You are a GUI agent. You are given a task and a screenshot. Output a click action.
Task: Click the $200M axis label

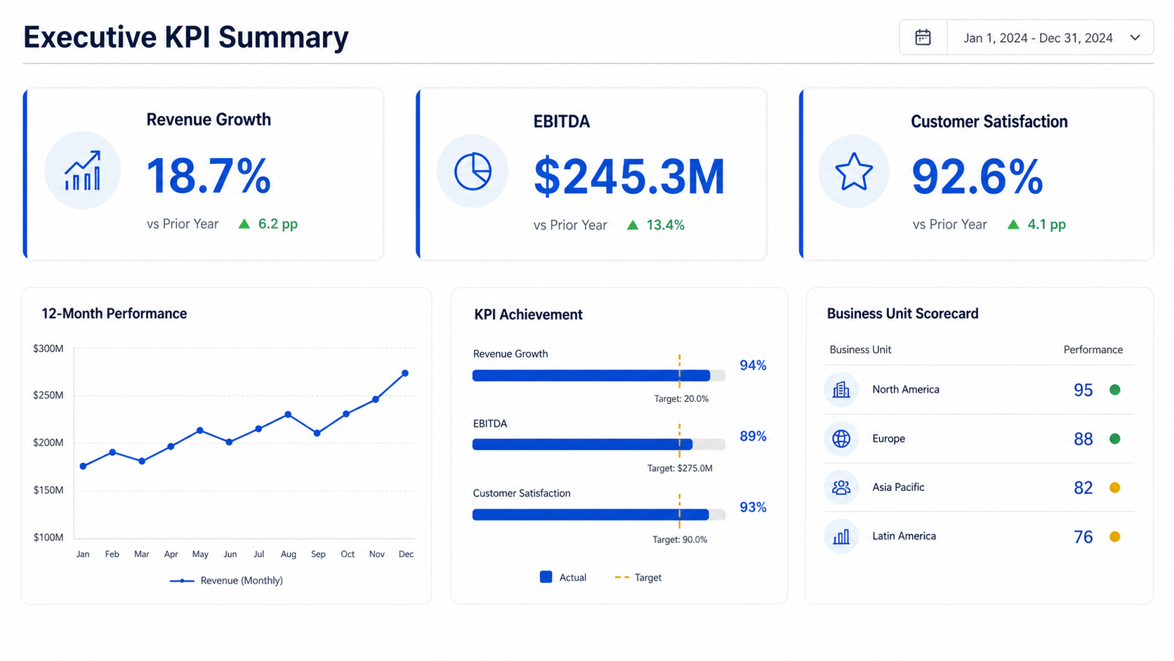pyautogui.click(x=48, y=443)
